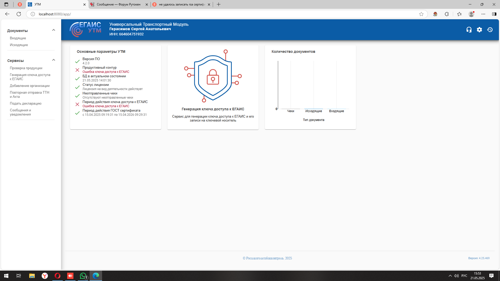
Task: Click the green check next to Неотправленные чеки
Action: tap(77, 96)
